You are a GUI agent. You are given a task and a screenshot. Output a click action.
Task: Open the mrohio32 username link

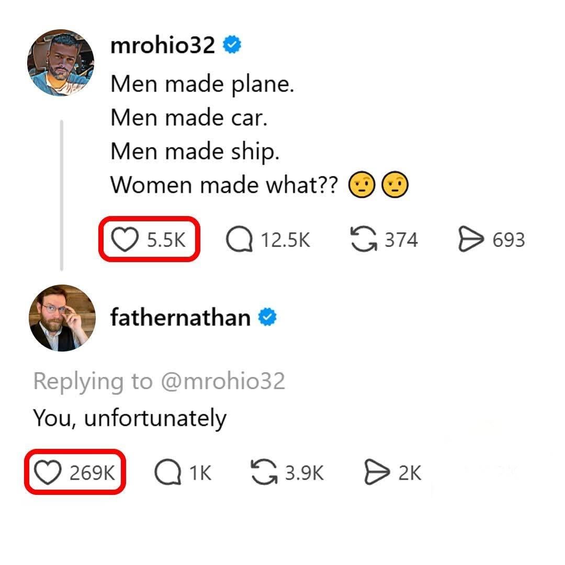tap(162, 46)
